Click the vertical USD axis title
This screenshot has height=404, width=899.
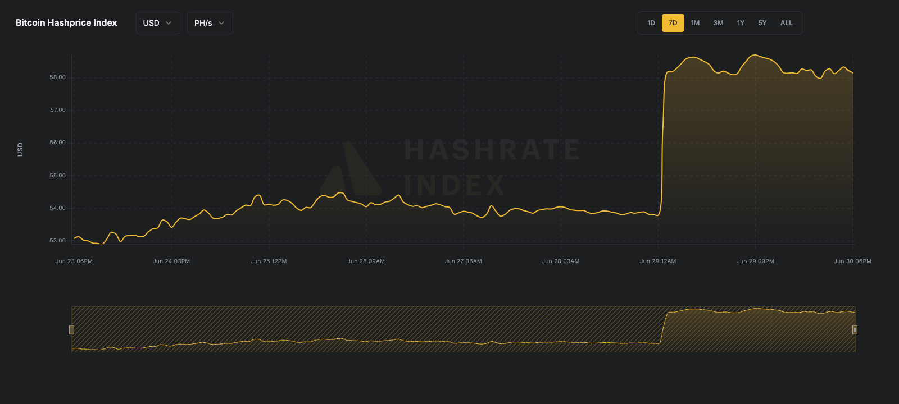(20, 149)
